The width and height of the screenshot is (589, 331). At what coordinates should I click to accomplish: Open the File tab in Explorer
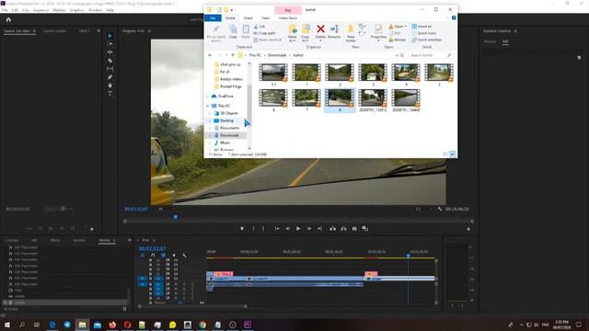tap(213, 18)
